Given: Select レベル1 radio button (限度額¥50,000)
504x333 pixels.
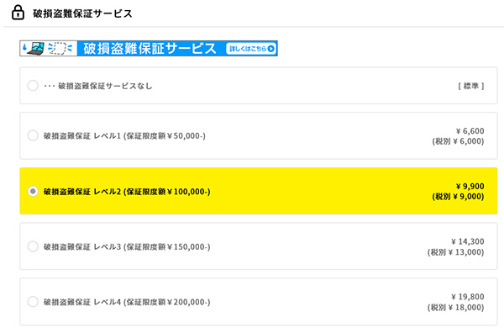Looking at the screenshot, I should [33, 135].
